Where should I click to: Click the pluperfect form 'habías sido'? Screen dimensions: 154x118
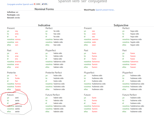58,56
